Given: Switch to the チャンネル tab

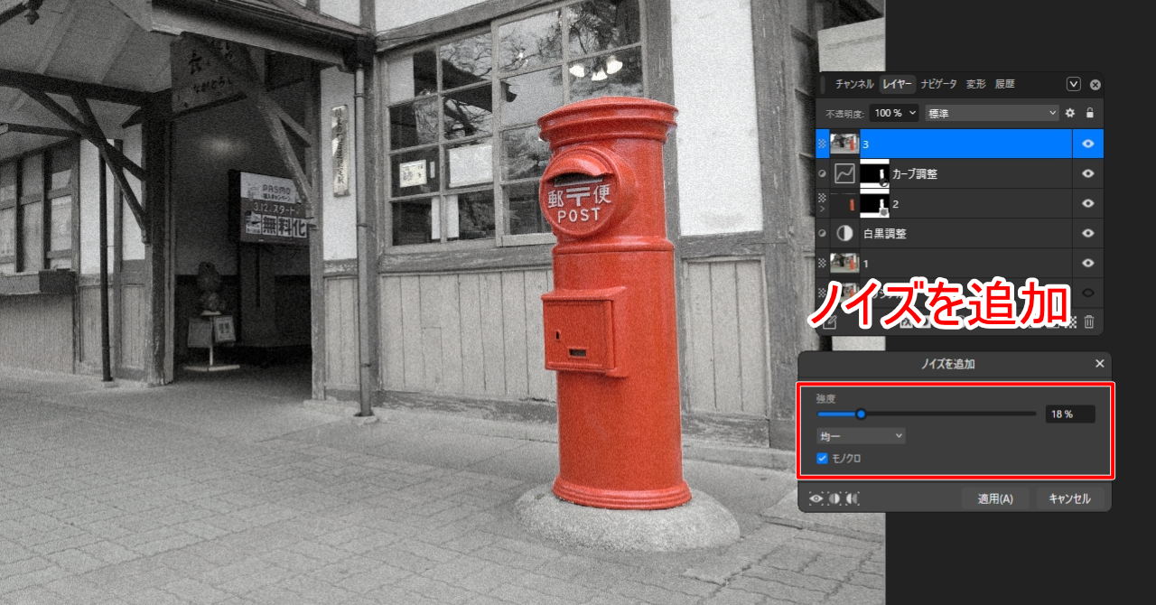Looking at the screenshot, I should click(x=853, y=84).
